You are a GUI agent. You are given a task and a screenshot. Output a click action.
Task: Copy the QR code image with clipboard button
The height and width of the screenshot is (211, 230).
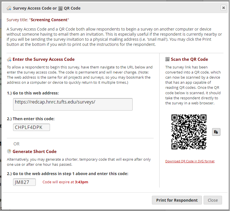pyautogui.click(x=216, y=132)
